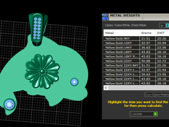Click the Metal Weights title bar

[136, 17]
